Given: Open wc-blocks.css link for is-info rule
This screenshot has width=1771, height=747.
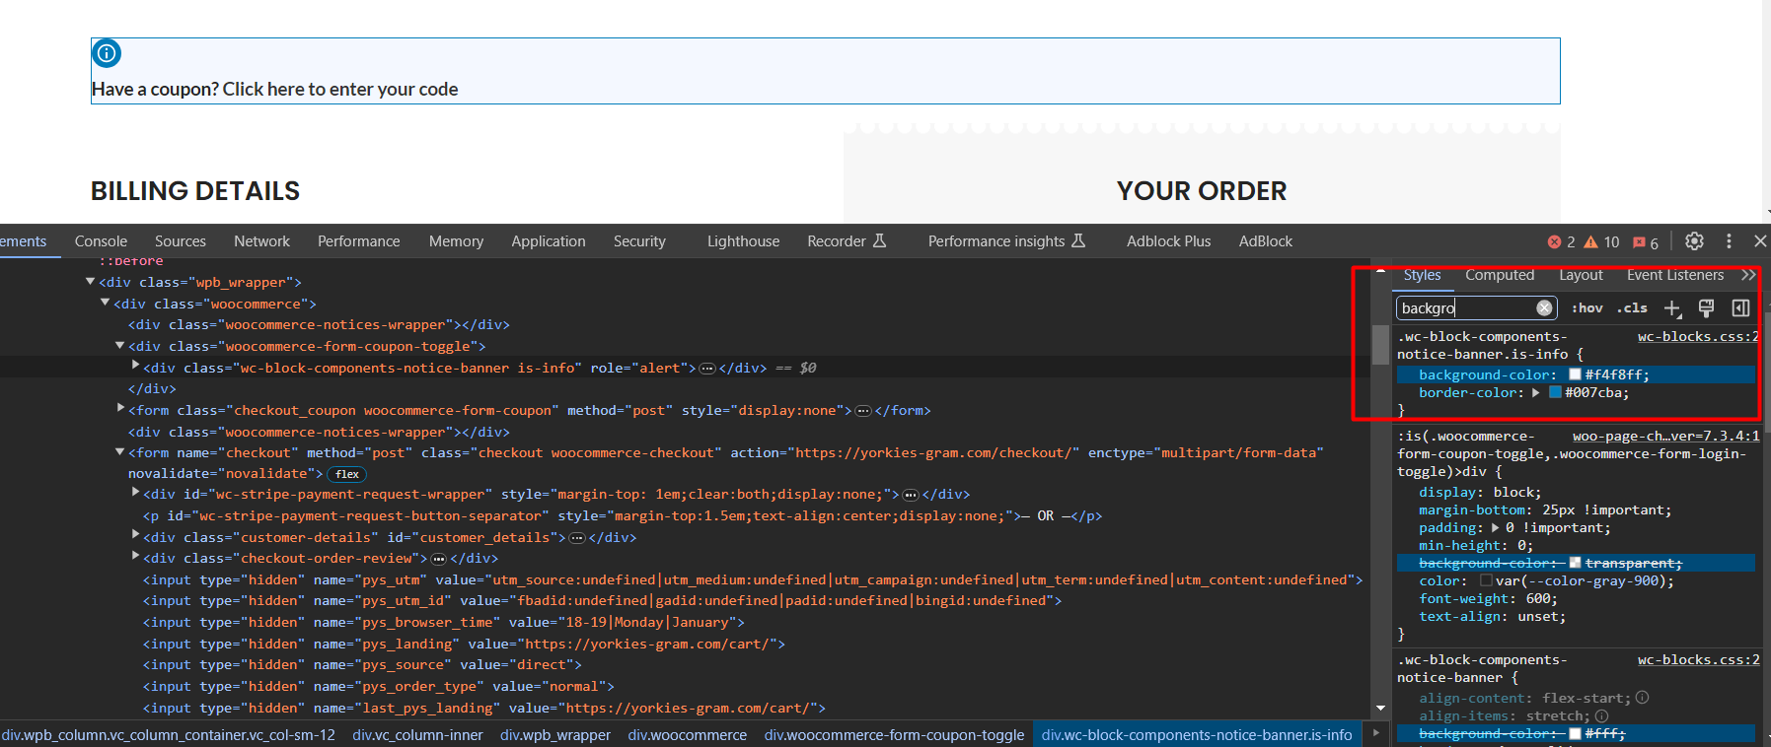Looking at the screenshot, I should pyautogui.click(x=1698, y=337).
